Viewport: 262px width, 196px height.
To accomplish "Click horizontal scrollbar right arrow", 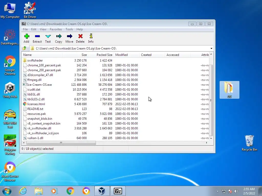I will point(207,143).
